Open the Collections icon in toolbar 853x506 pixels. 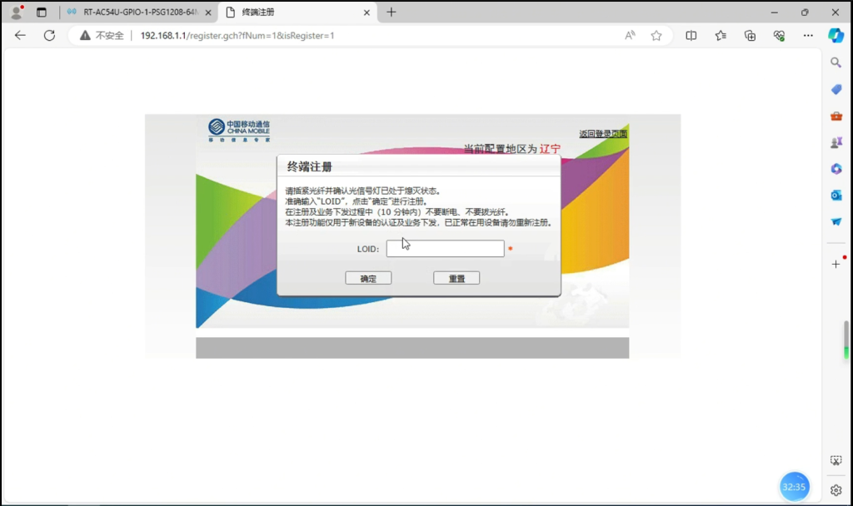coord(750,36)
